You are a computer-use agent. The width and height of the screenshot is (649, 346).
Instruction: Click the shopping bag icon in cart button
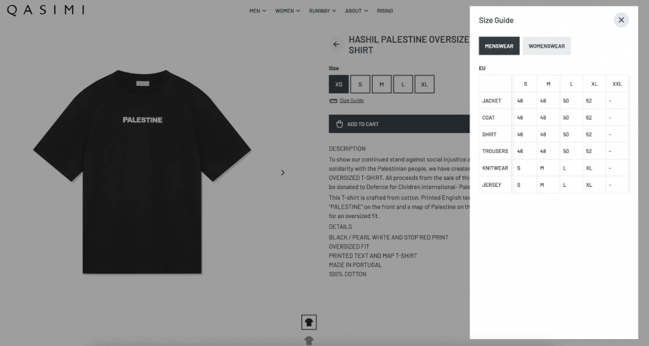point(339,125)
